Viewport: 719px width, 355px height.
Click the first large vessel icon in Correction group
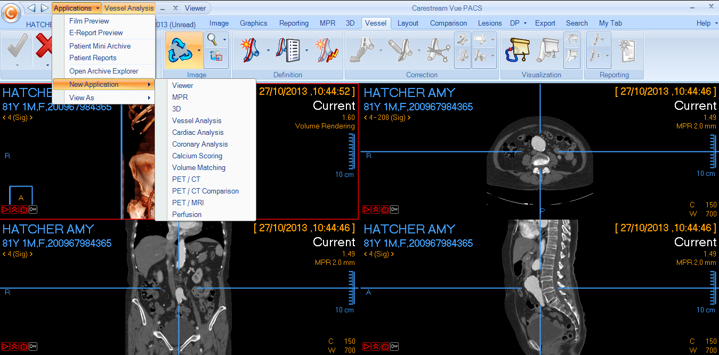(x=362, y=50)
